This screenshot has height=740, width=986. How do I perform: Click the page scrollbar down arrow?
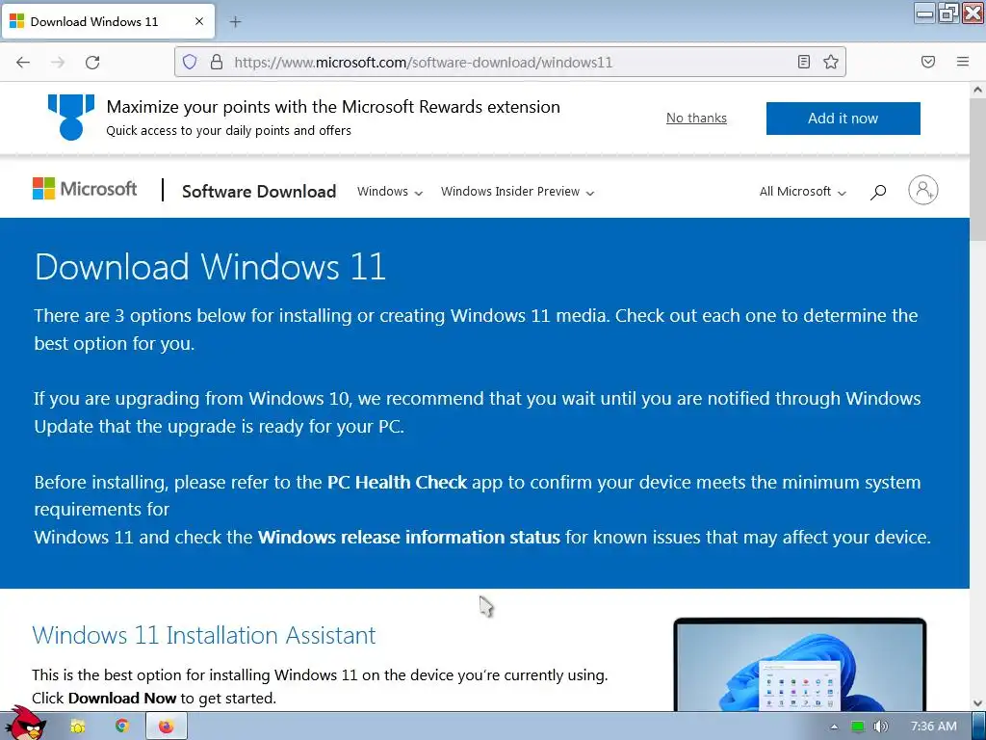pos(977,702)
